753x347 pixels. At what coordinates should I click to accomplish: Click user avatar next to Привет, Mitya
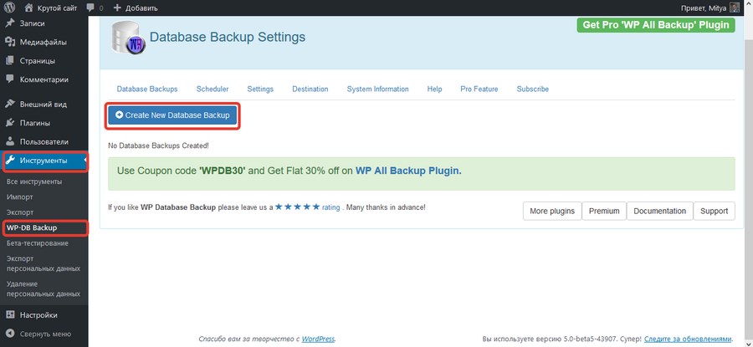pos(735,8)
